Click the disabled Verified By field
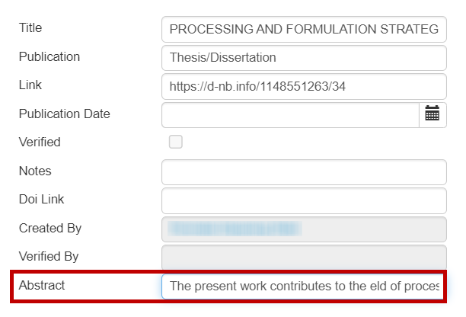 point(304,257)
